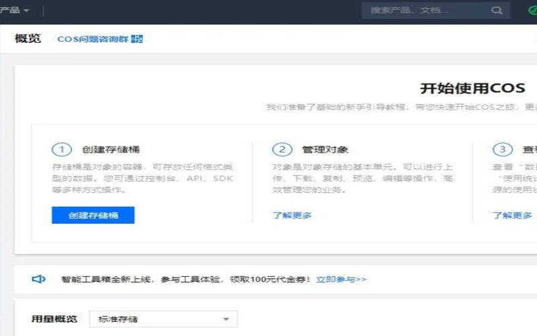537x336 pixels.
Task: Click the 管理对象 step heading
Action: point(326,149)
